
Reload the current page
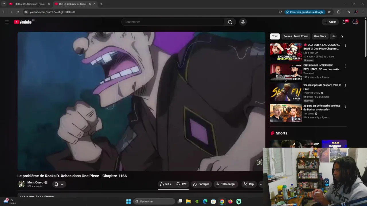pos(18,12)
